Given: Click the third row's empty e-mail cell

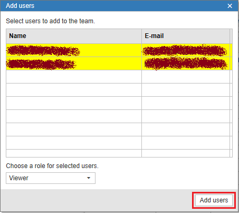Looking at the screenshot, I should tap(186, 77).
